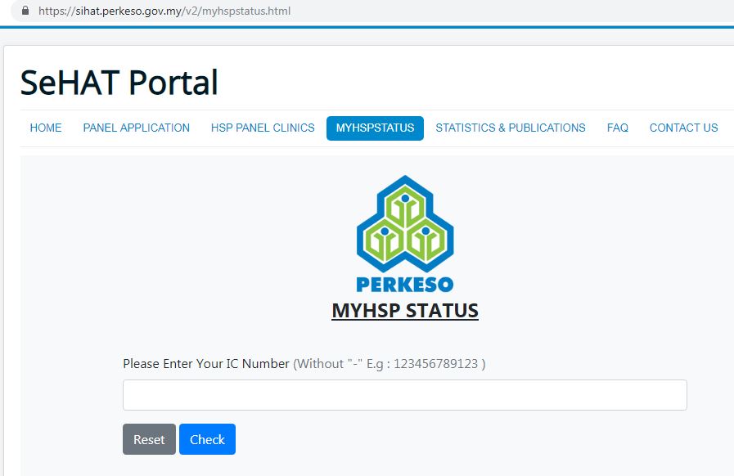
Task: Click the SeHAT Portal title
Action: (119, 83)
